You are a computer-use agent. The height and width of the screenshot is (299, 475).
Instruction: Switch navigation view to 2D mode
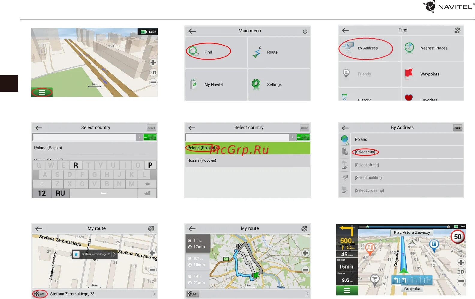pos(461,272)
